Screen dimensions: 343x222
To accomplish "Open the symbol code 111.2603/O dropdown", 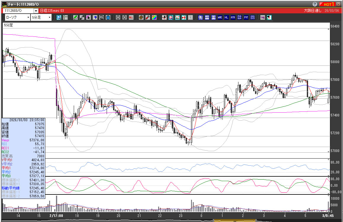I will click(x=36, y=11).
